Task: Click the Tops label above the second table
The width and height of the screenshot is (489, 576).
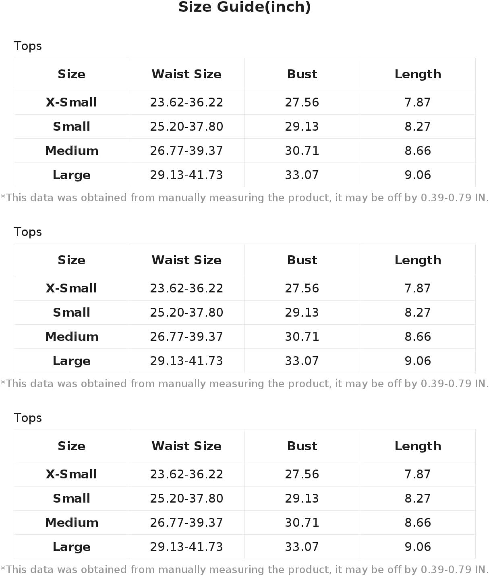Action: [28, 232]
